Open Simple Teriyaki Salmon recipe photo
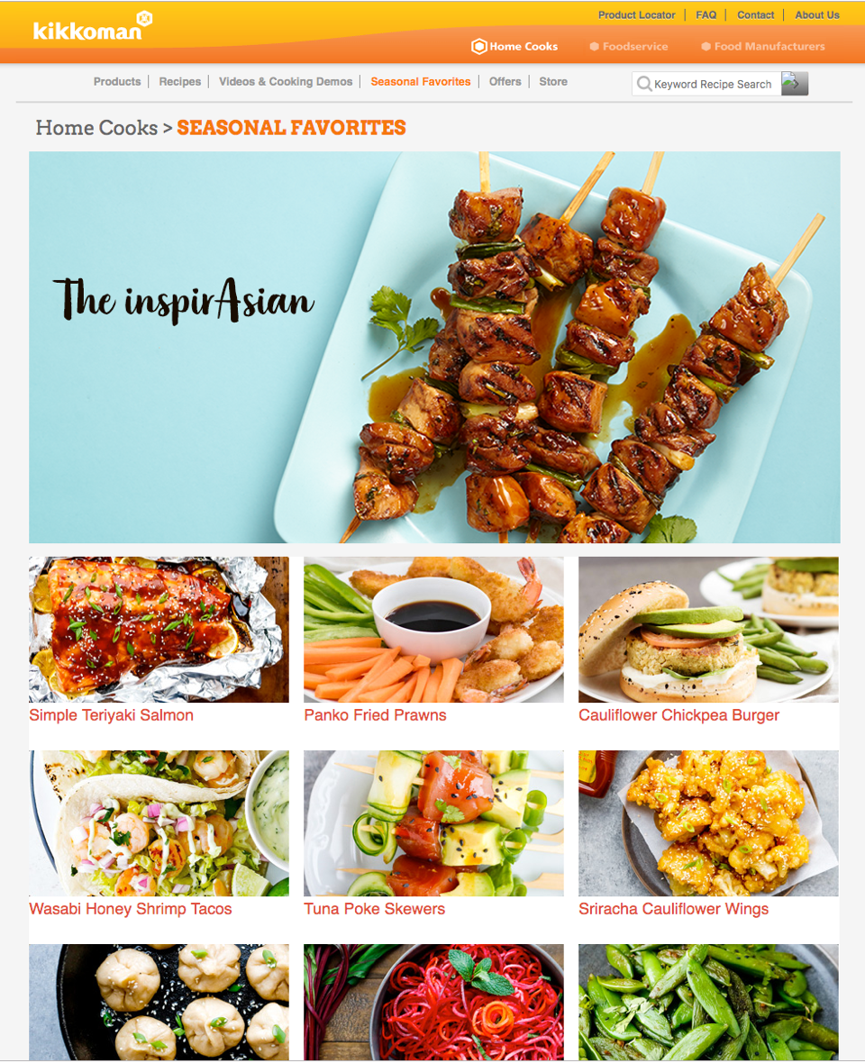The height and width of the screenshot is (1063, 865). pos(159,630)
